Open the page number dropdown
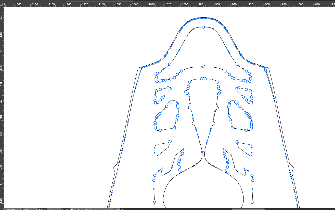335x210 pixels. [58, 210]
